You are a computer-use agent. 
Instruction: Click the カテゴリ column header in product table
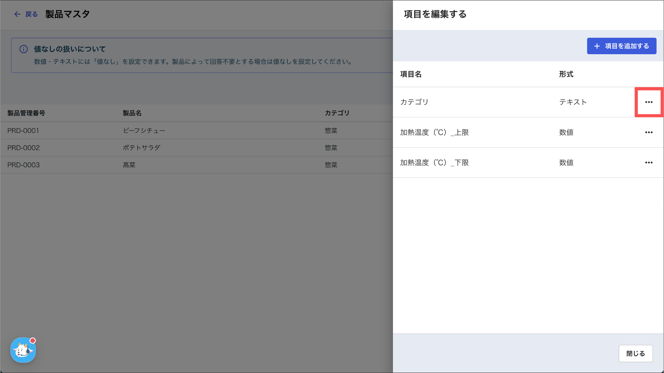[337, 113]
